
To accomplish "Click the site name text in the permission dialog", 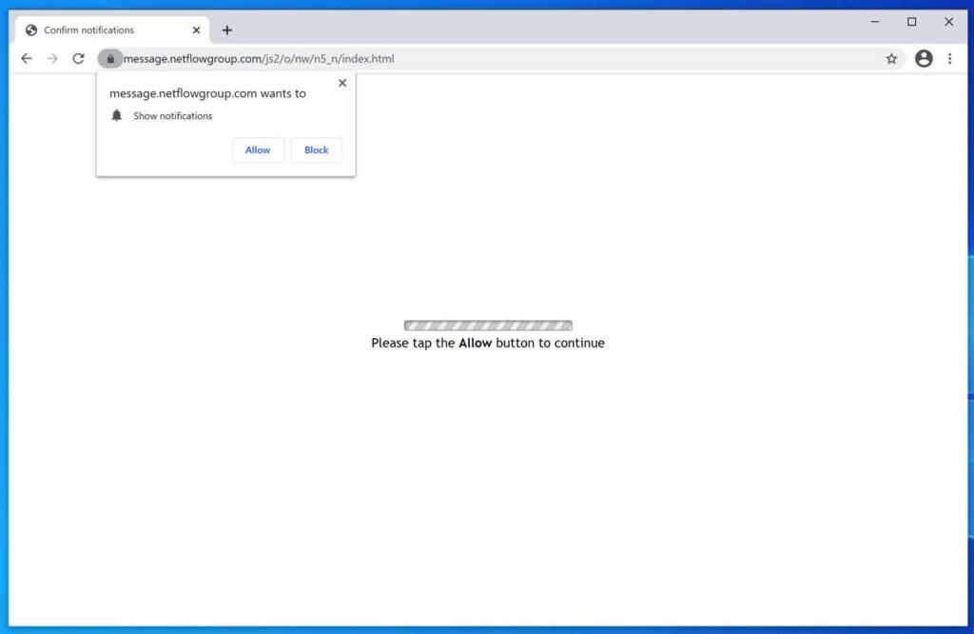I will (207, 93).
